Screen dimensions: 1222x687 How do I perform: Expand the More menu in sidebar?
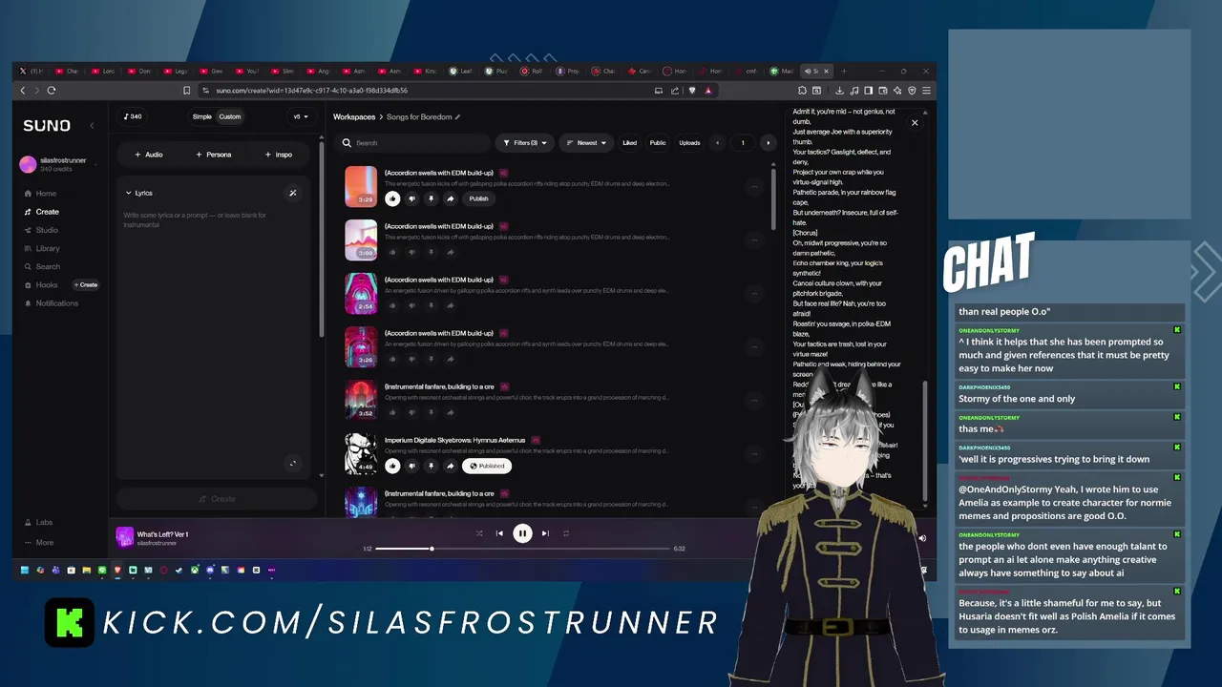point(38,543)
